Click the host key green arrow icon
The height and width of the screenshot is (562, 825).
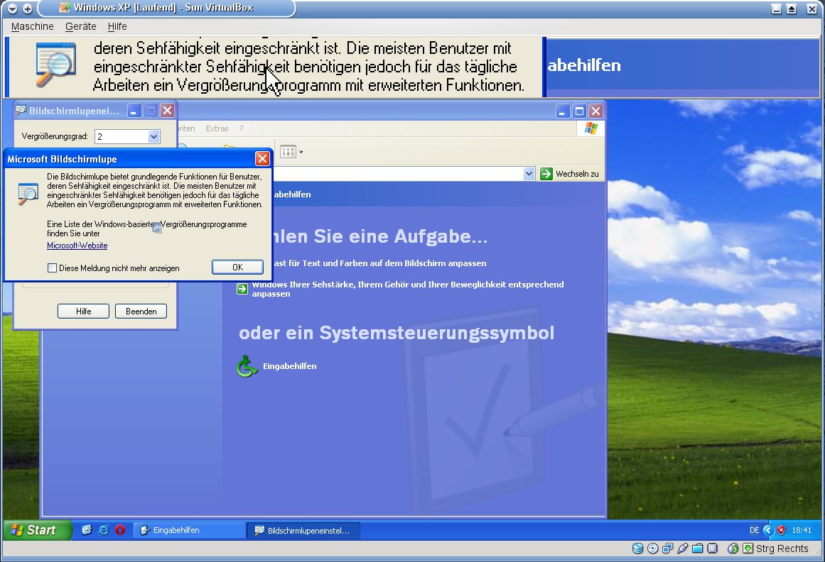(x=748, y=549)
